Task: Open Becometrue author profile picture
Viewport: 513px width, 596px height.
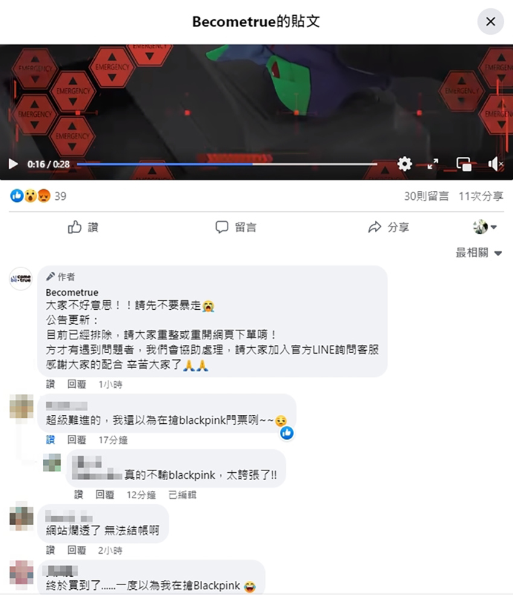Action: (x=21, y=278)
